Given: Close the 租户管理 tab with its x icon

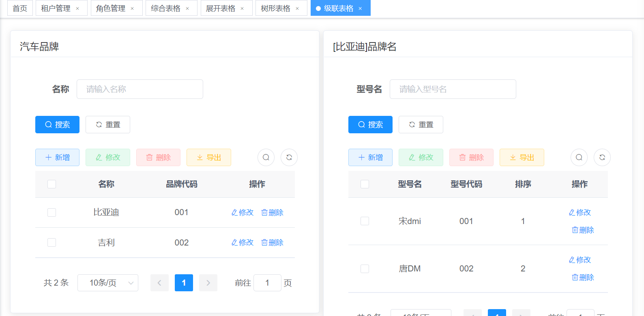Looking at the screenshot, I should tap(77, 9).
